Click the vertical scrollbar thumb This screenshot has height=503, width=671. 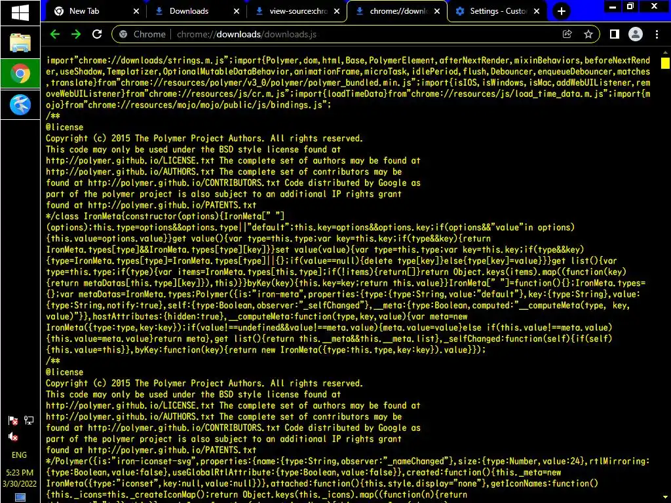pos(665,64)
